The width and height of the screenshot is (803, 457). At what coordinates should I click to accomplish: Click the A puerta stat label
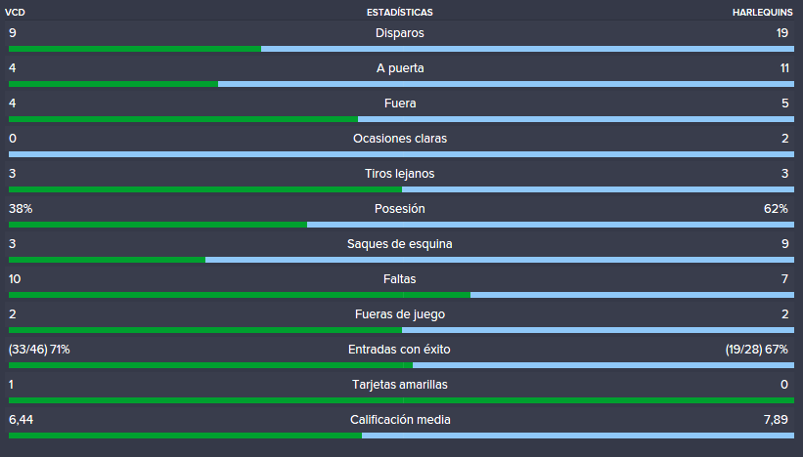click(400, 68)
